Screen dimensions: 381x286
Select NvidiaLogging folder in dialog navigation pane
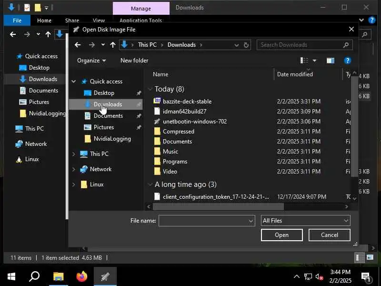112,139
